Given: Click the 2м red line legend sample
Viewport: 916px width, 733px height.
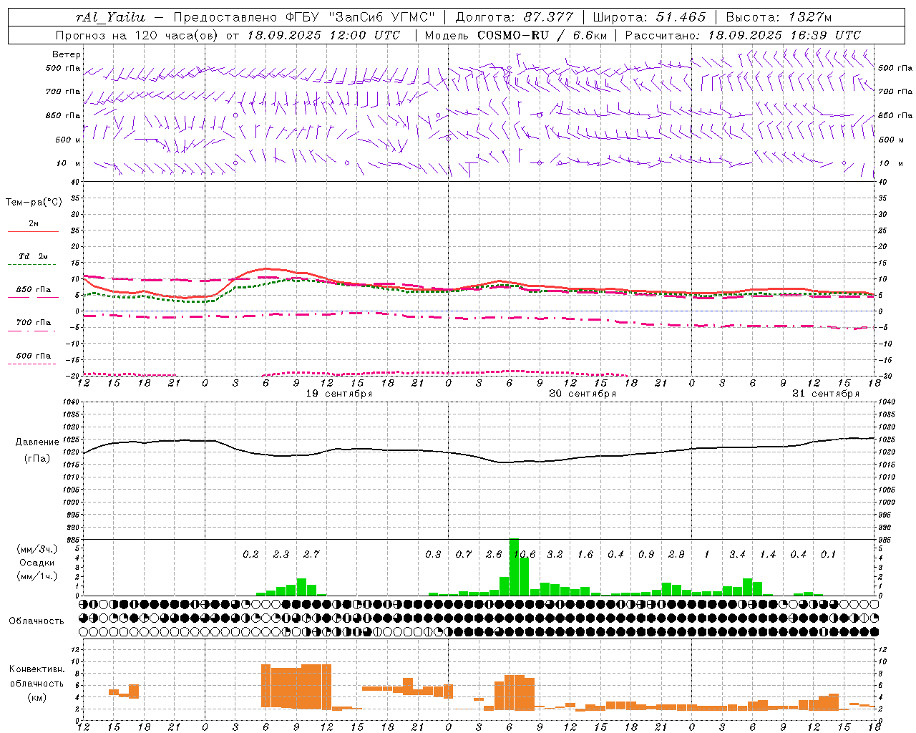Looking at the screenshot, I should (33, 232).
